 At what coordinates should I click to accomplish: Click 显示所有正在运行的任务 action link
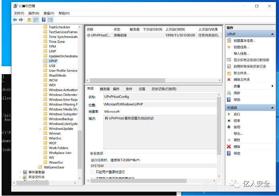tap(251, 60)
